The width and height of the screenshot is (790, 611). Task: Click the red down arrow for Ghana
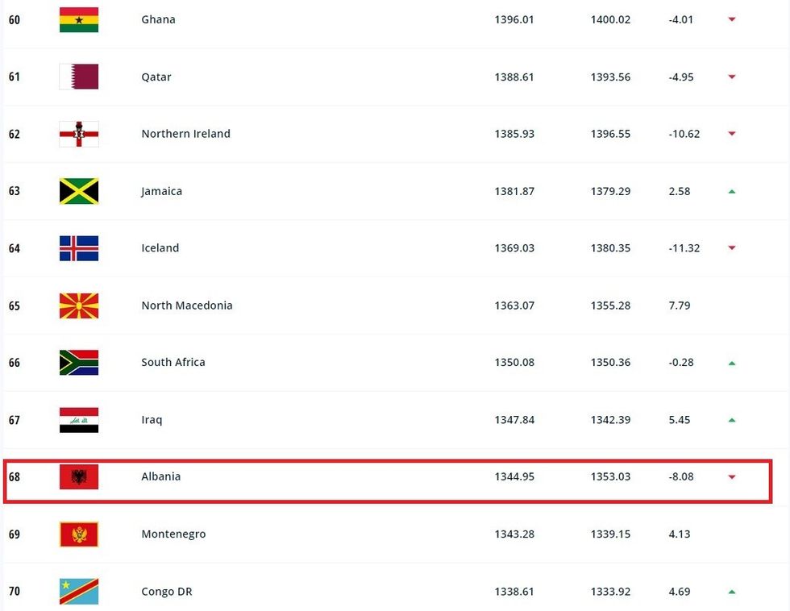732,19
